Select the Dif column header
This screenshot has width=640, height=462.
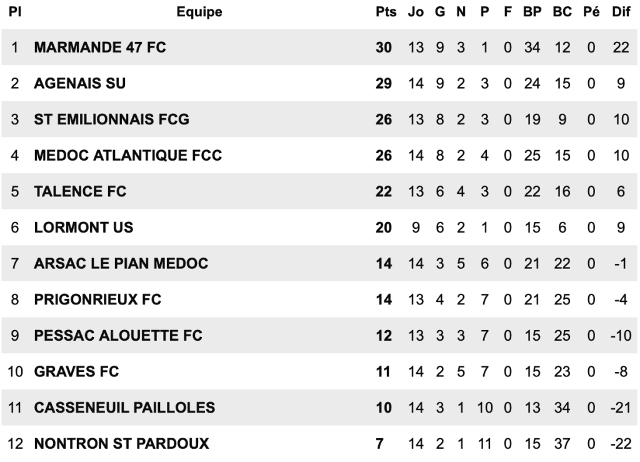point(621,12)
